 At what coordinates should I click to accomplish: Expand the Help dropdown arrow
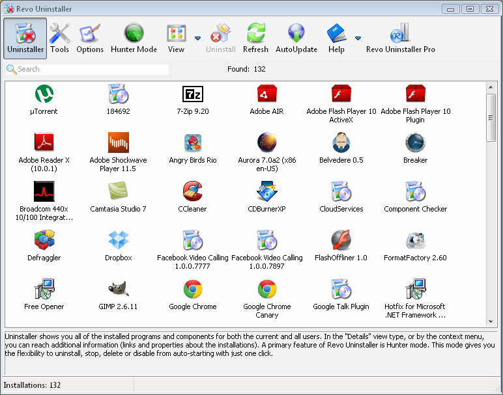pyautogui.click(x=358, y=38)
